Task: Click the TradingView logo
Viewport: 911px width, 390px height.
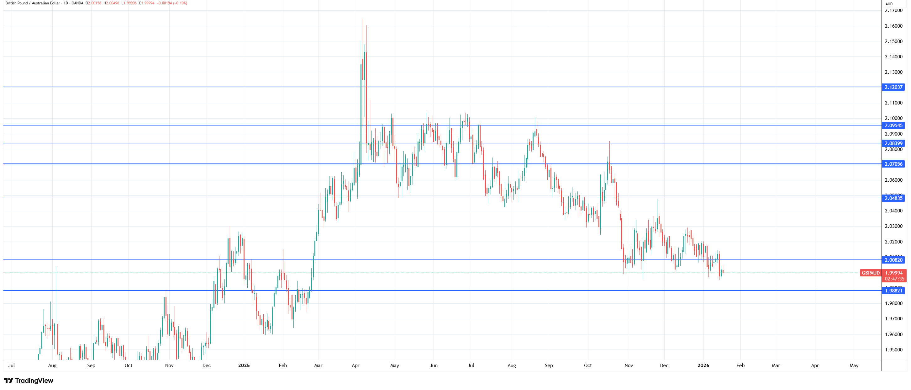Action: [x=28, y=381]
